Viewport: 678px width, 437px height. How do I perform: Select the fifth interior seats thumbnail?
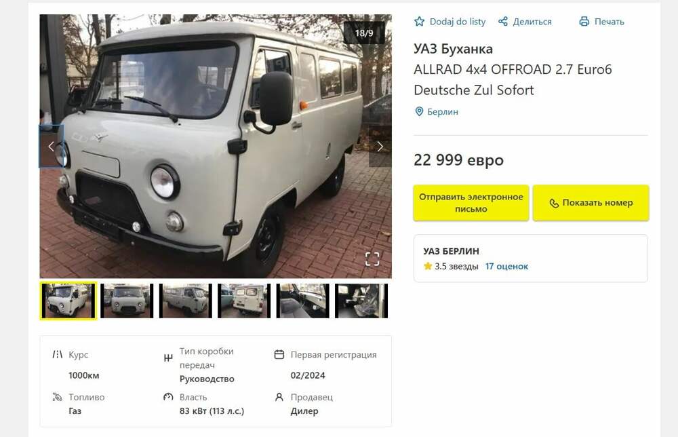[302, 301]
